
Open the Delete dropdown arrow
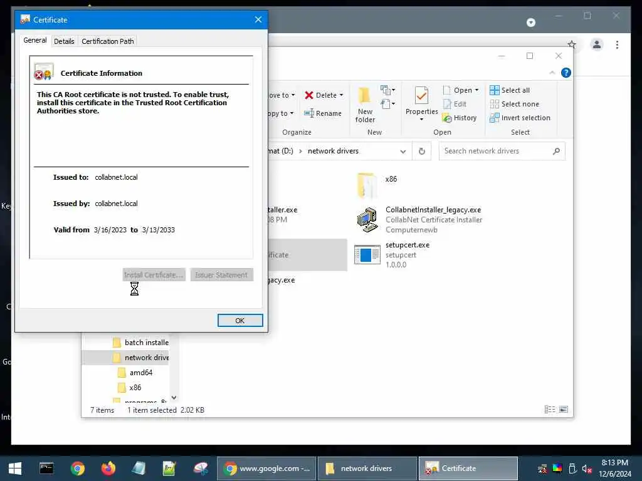coord(342,95)
